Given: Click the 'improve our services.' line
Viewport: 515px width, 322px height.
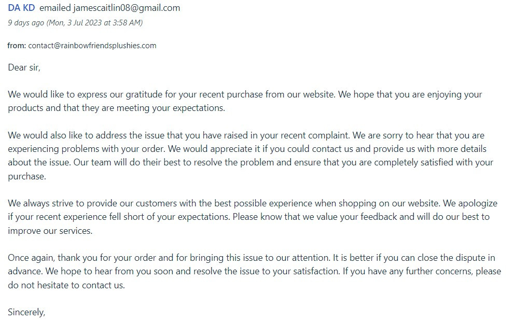Looking at the screenshot, I should [x=50, y=231].
